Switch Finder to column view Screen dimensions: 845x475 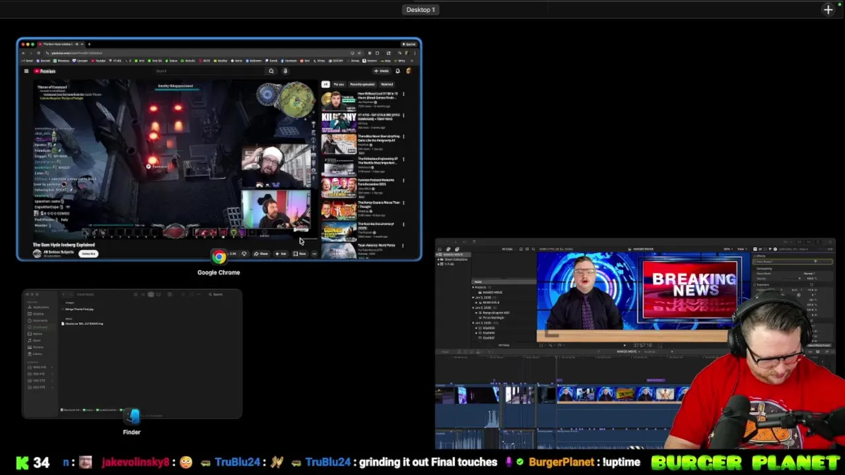click(151, 294)
